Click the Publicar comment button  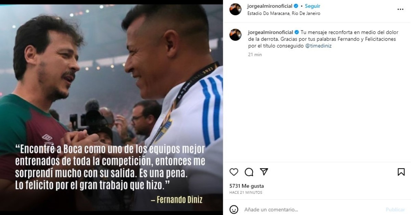395,210
